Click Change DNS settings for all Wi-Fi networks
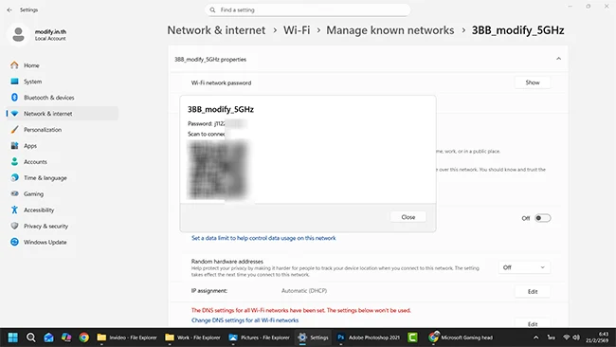 [x=245, y=320]
